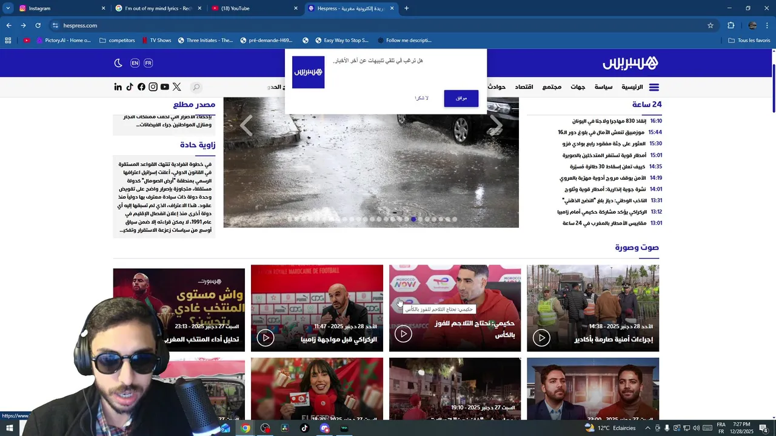Open Hespress TikTok page icon
Viewport: 776px width, 436px height.
click(129, 87)
